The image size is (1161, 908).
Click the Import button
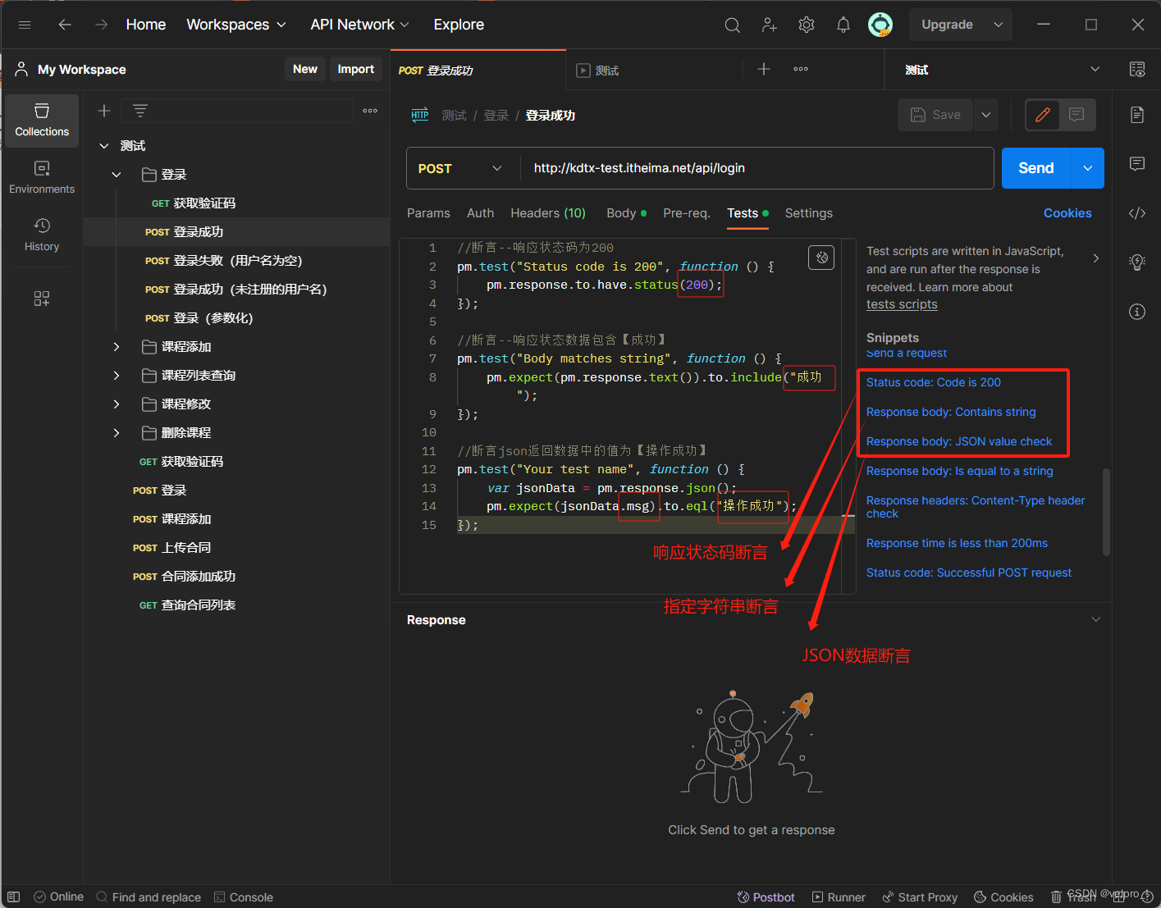coord(356,70)
